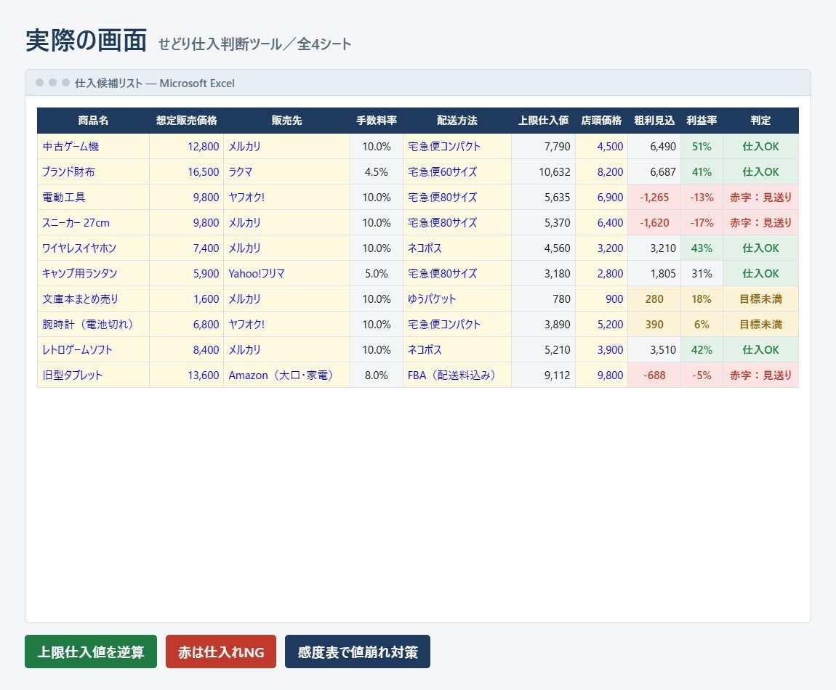Image resolution: width=836 pixels, height=690 pixels.
Task: Click the ワイヤレスイヤホン product cell
Action: 93,248
